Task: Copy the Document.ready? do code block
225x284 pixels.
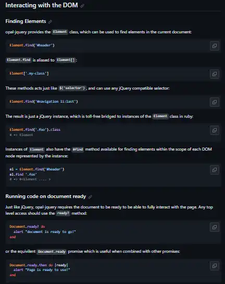Action: coord(215,227)
